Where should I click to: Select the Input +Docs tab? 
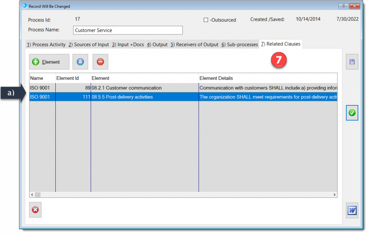(128, 45)
